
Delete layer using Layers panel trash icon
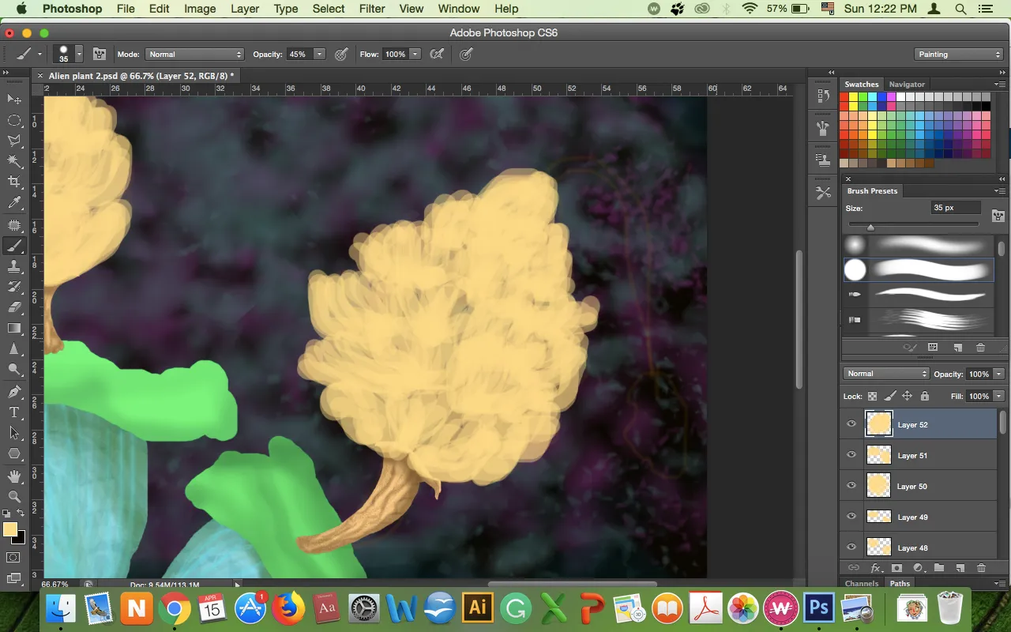[981, 568]
